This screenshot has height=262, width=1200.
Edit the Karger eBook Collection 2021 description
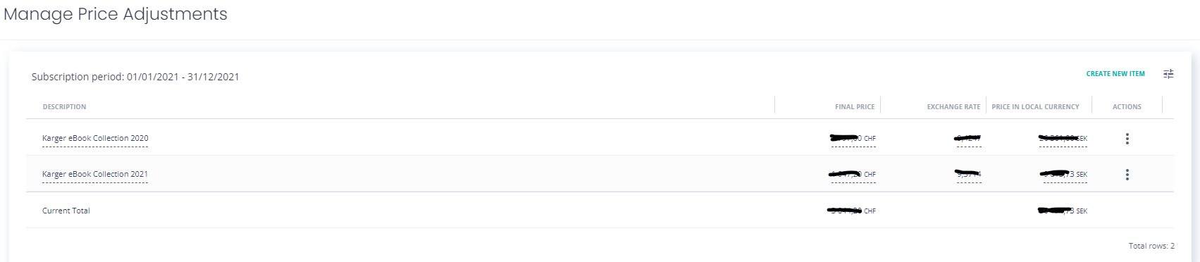pos(95,175)
